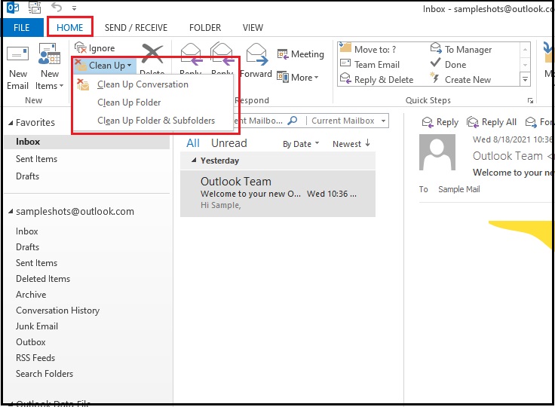Switch to the VIEW tab
555x407 pixels.
[x=253, y=28]
